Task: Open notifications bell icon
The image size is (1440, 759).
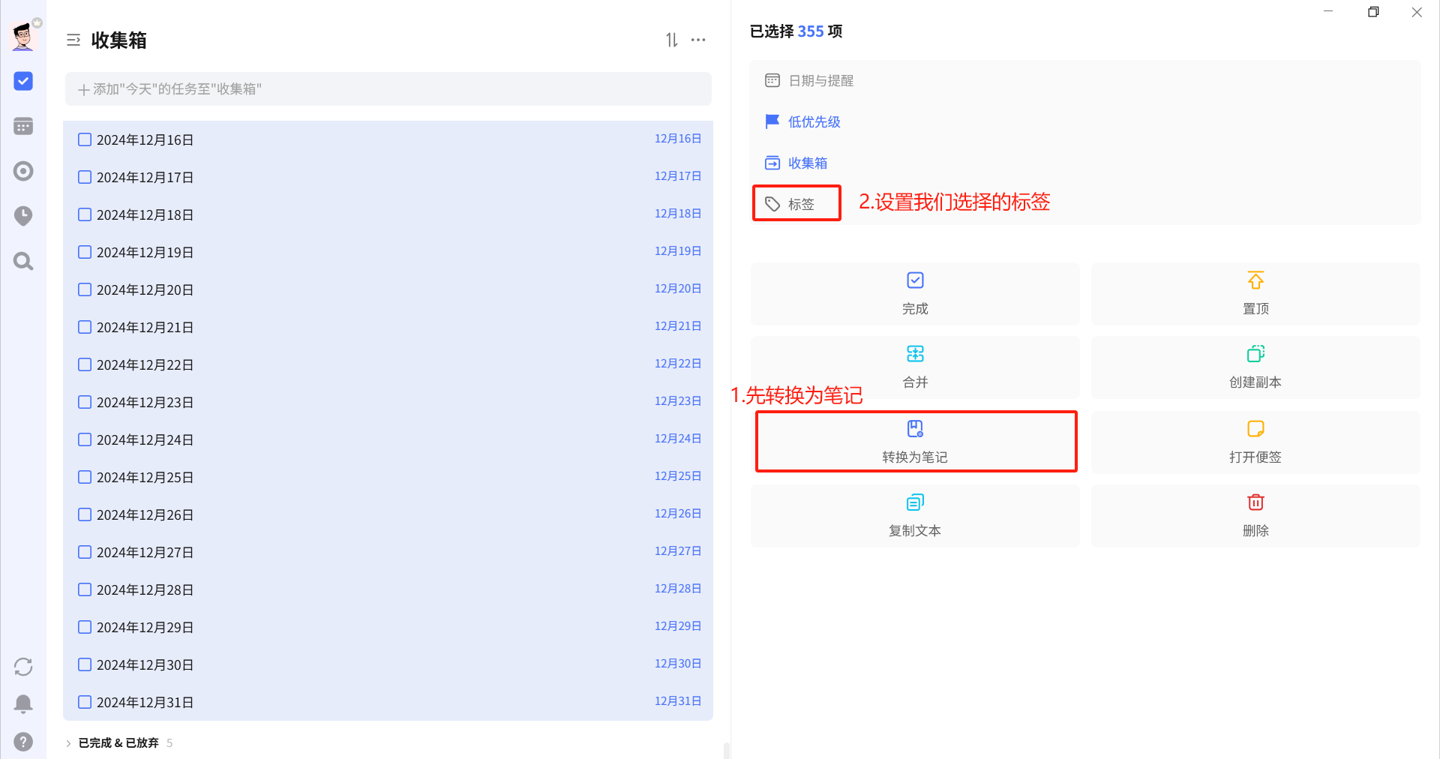Action: pyautogui.click(x=23, y=703)
